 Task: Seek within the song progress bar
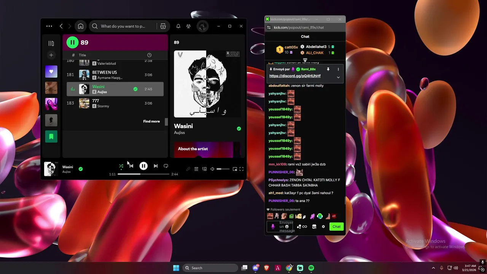click(x=143, y=174)
